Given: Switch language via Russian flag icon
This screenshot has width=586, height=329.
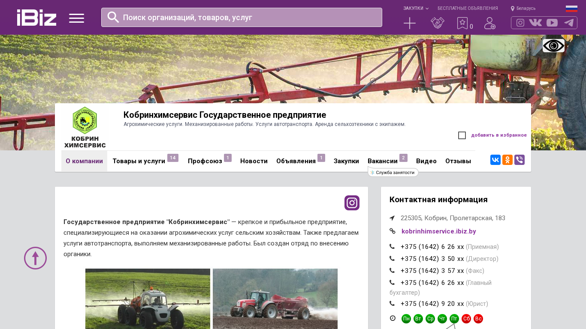Looking at the screenshot, I should (571, 9).
